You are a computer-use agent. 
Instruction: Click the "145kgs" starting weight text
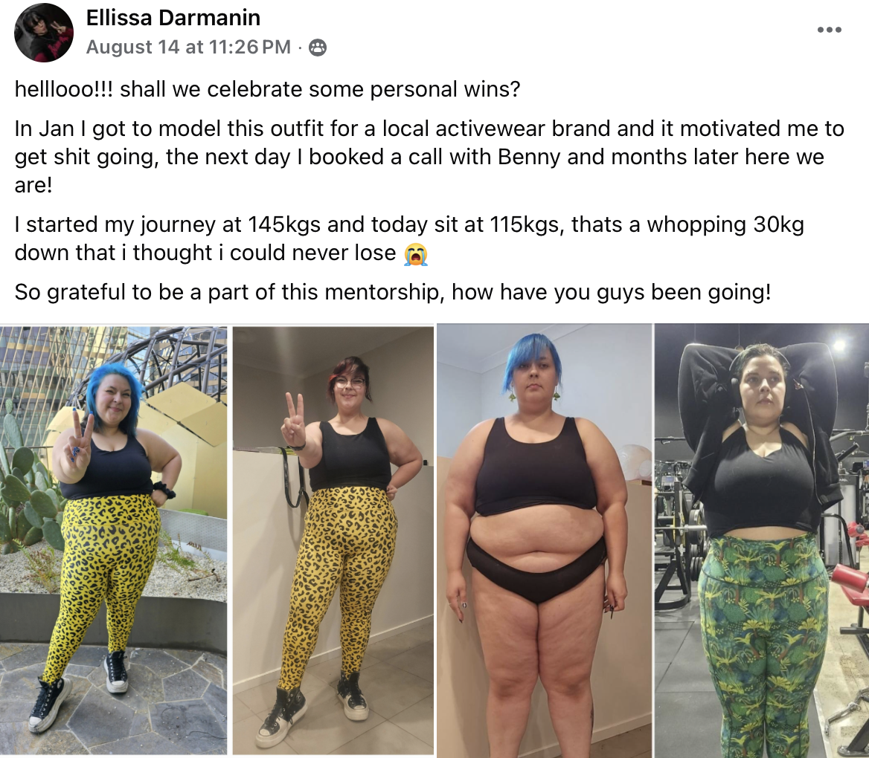pyautogui.click(x=283, y=224)
